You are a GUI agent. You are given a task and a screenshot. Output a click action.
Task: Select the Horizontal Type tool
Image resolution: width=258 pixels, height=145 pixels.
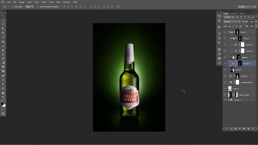(x=3, y=80)
